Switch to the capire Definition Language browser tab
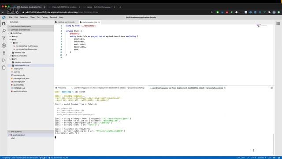This screenshot has height=159, width=282. point(99,7)
